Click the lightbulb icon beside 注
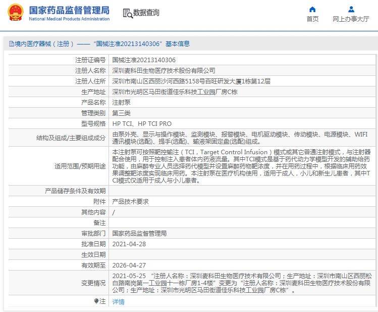 pos(96,301)
